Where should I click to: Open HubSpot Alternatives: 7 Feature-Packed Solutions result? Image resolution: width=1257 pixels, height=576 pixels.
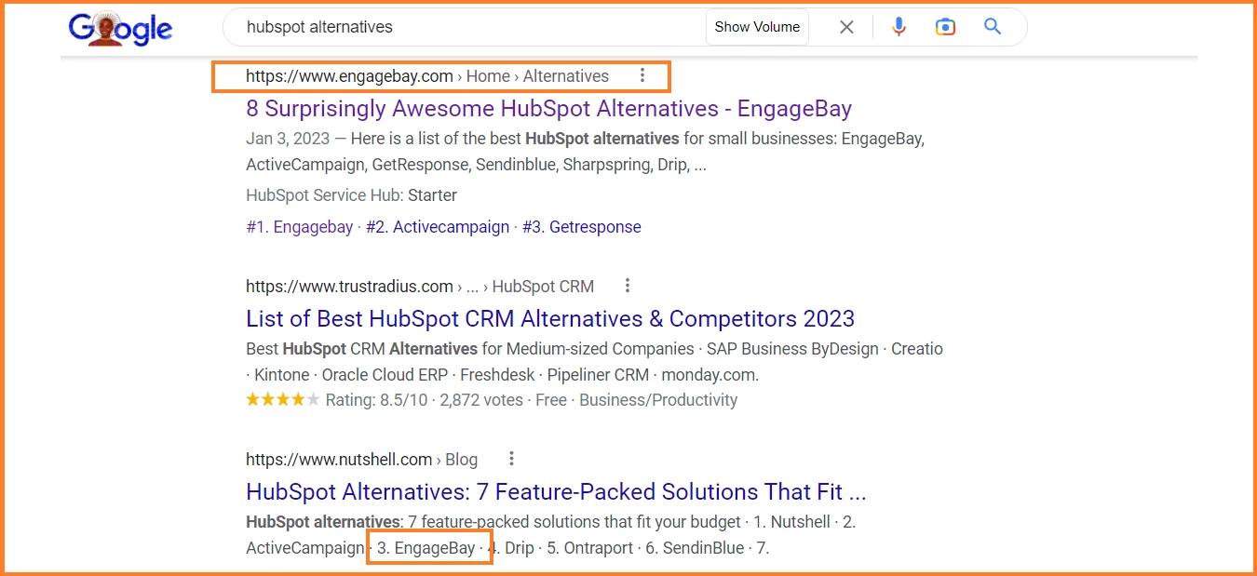pyautogui.click(x=556, y=492)
